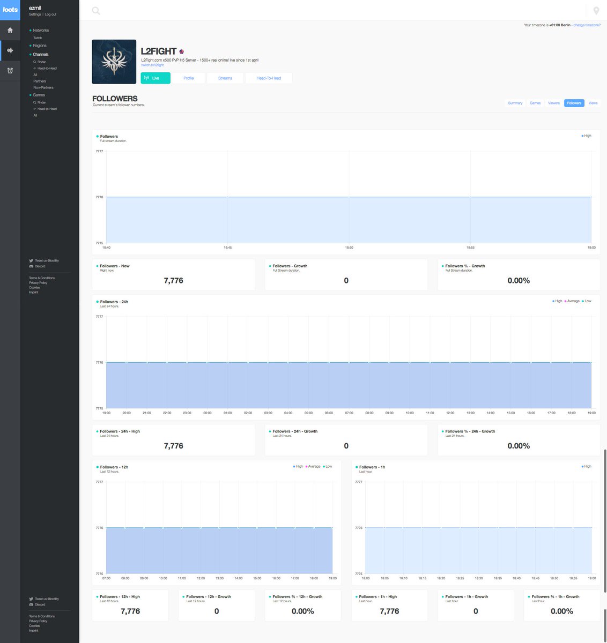Viewport: 607px width, 643px height.
Task: Click the page vertical scrollbar thumb
Action: tap(605, 521)
